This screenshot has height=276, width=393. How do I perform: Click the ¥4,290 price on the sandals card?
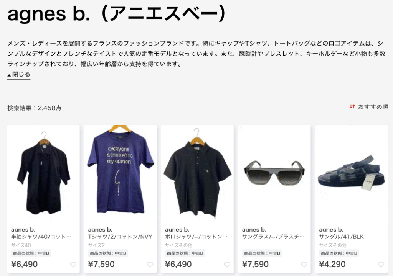[x=332, y=264]
